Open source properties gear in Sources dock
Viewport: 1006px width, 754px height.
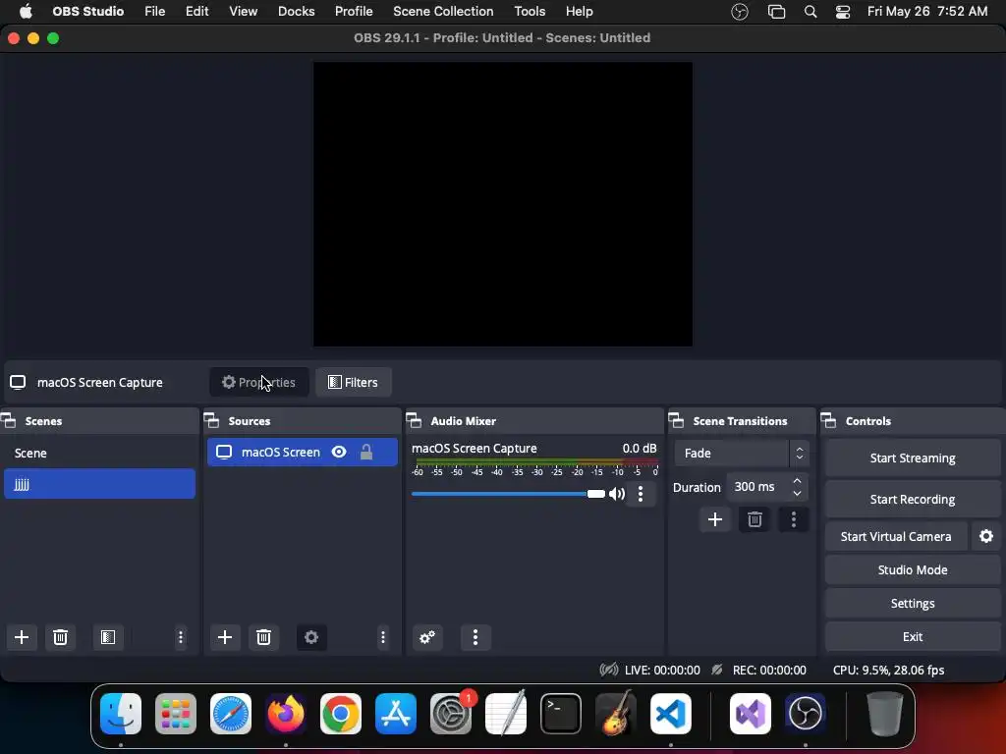click(311, 637)
